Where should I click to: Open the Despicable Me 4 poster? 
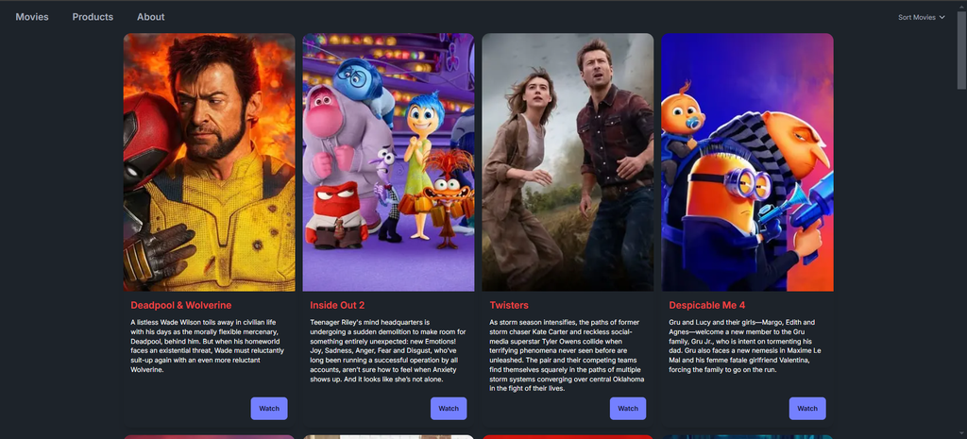[x=748, y=162]
